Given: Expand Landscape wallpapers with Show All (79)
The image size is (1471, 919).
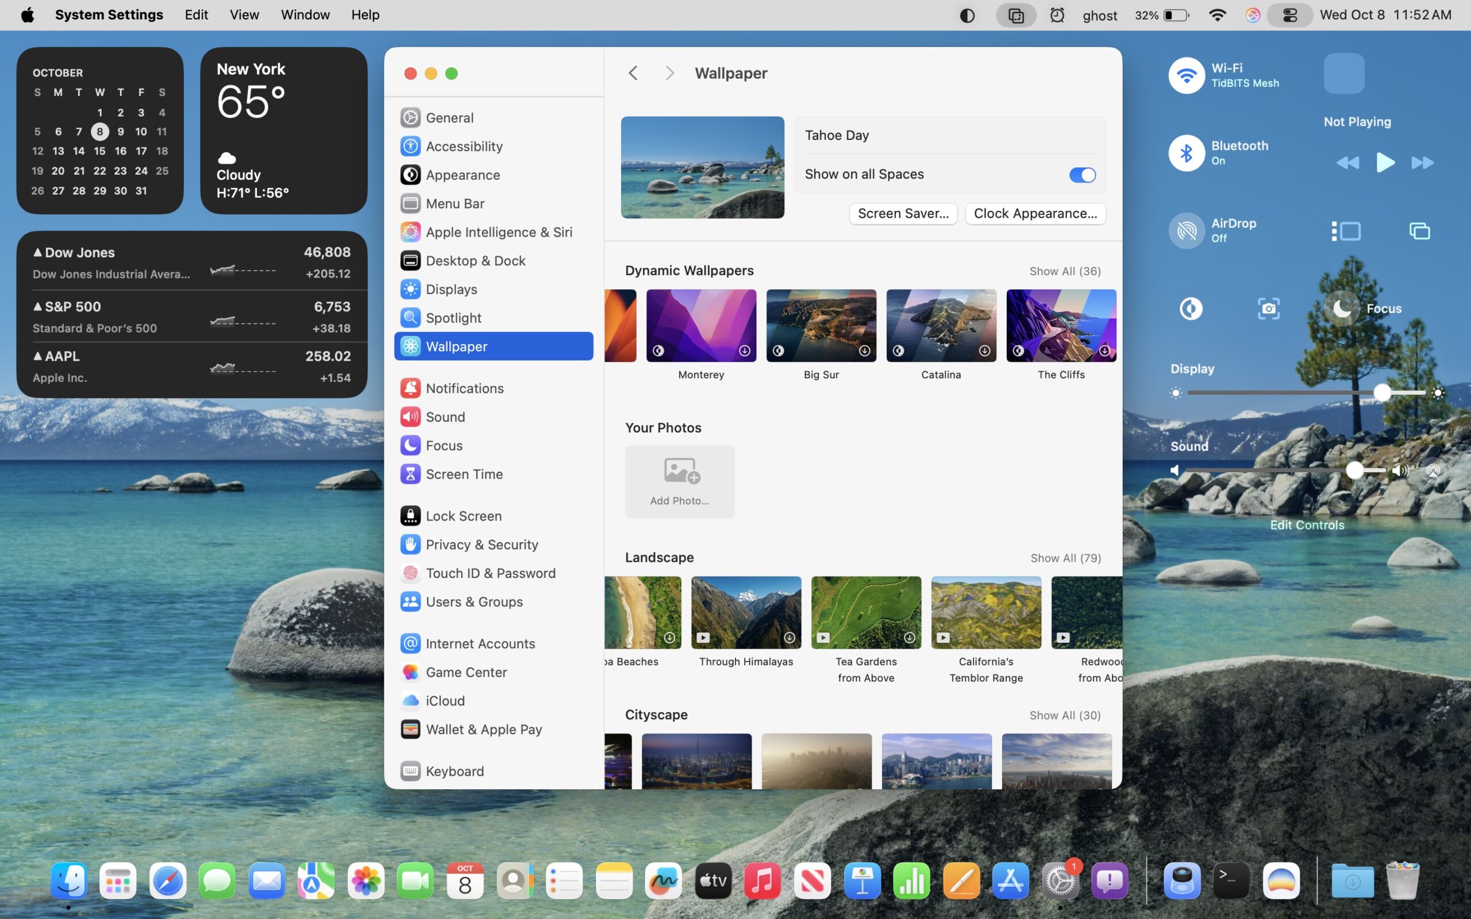Looking at the screenshot, I should pyautogui.click(x=1065, y=558).
